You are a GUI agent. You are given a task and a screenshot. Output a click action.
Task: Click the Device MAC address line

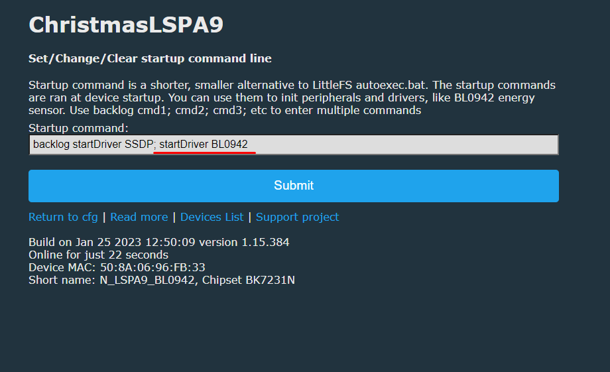tap(117, 267)
